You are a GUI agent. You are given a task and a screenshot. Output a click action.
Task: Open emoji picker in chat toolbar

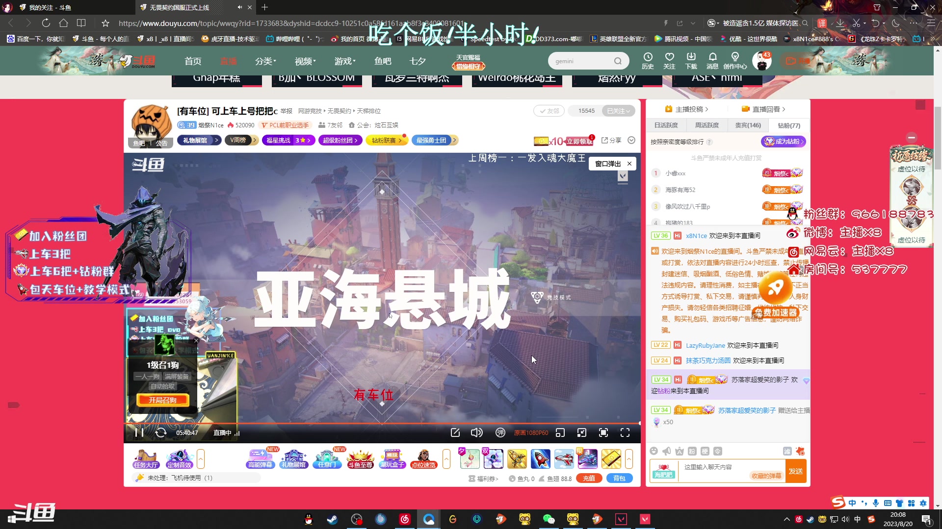point(654,451)
